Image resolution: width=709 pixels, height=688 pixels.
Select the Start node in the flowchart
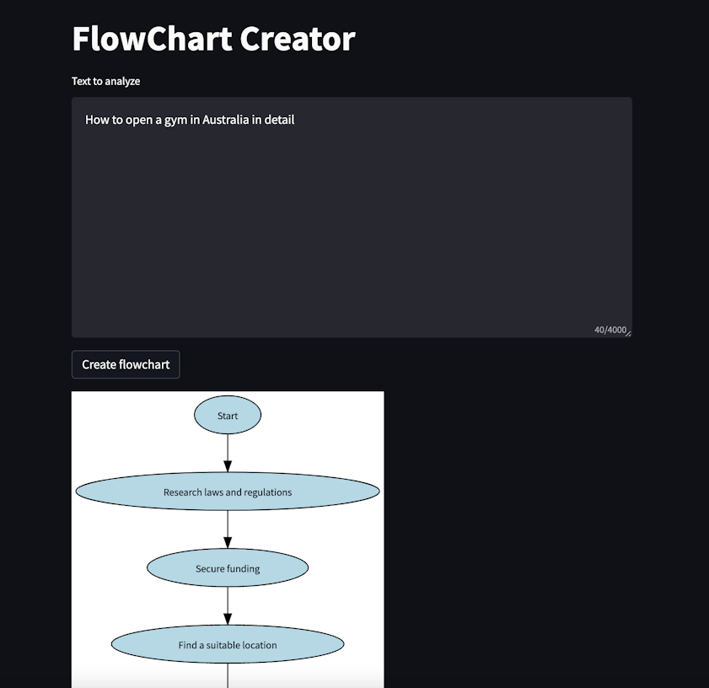pos(227,414)
